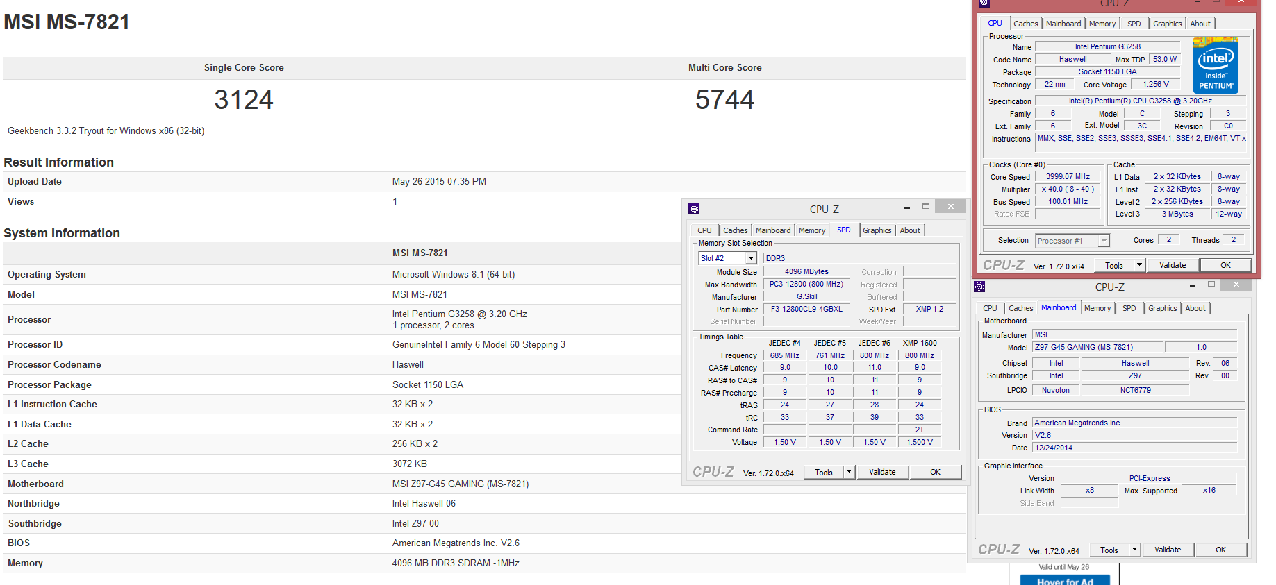Screen dimensions: 1276x585
Task: Maximize the Mainboard CPU-Z window
Action: click(x=1211, y=285)
